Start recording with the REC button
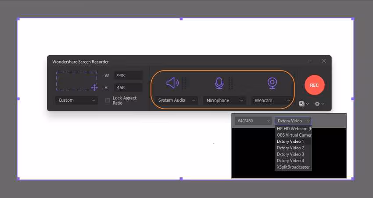Viewport: 373px width, 198px height. coord(315,85)
